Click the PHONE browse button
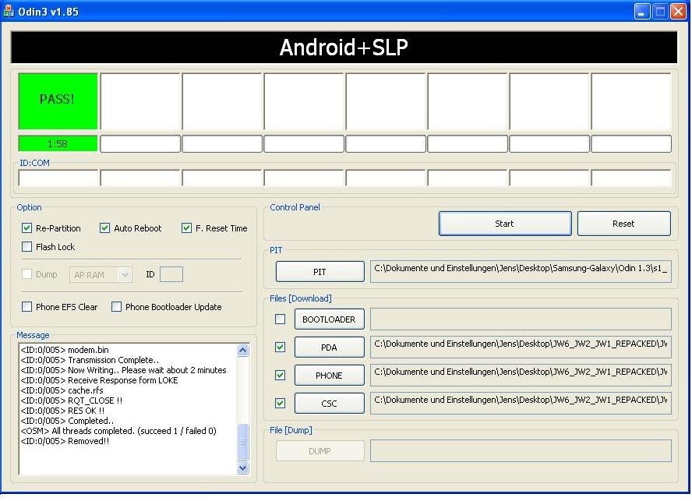692x501 pixels. click(329, 376)
